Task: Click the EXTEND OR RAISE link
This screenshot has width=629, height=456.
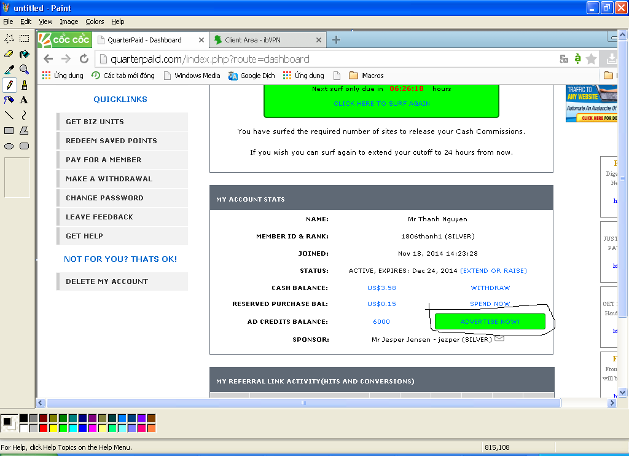Action: [x=493, y=270]
